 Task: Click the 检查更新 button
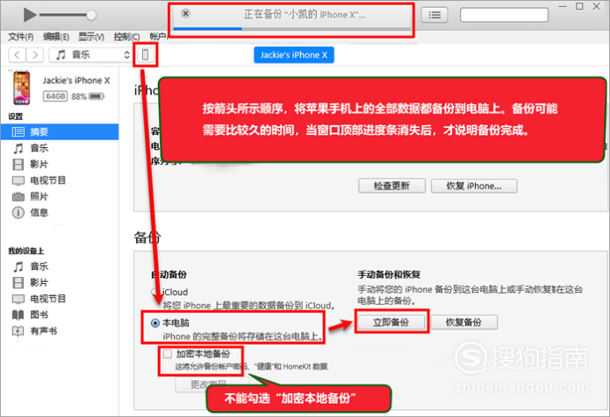(x=392, y=186)
